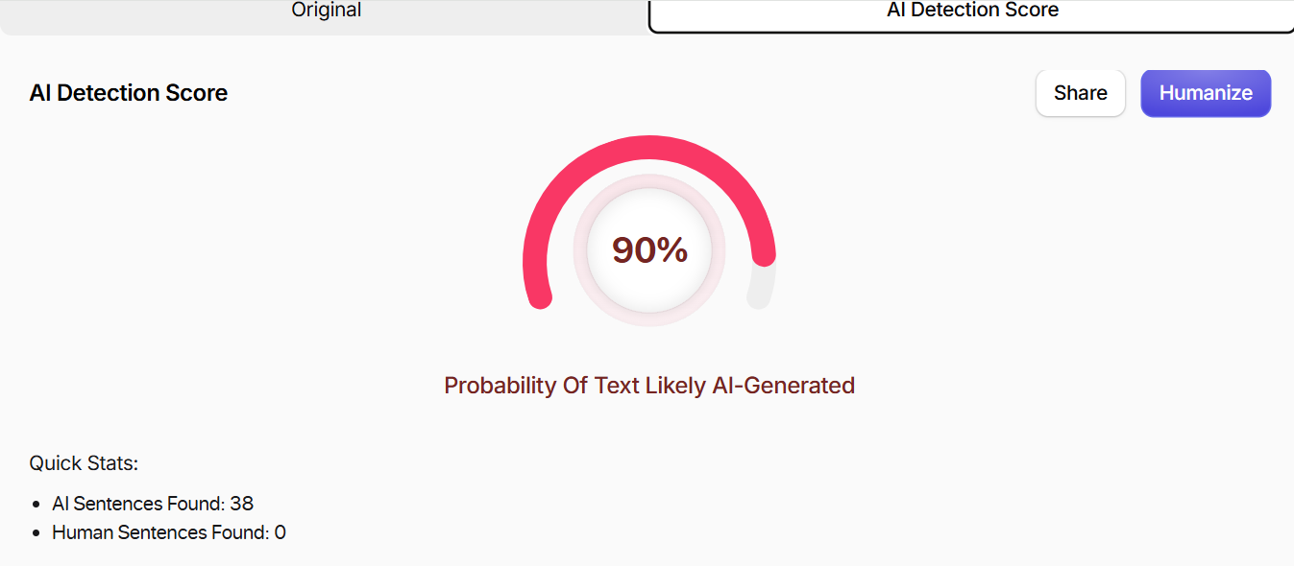Click the top of the red gauge arc

[x=649, y=145]
